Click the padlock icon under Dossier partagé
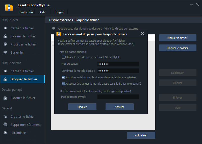This screenshot has height=144, width=202. tap(5, 98)
